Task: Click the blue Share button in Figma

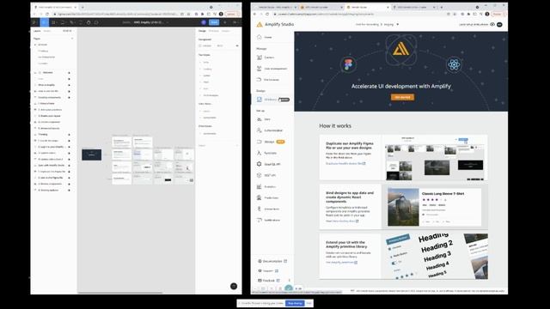Action: (214, 22)
